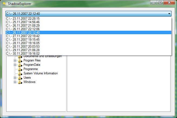Click the ProgramData folder icon
The width and height of the screenshot is (177, 118).
click(20, 65)
